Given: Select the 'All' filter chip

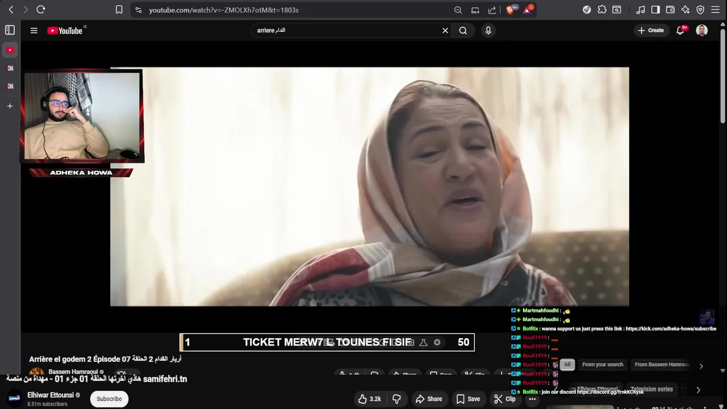Looking at the screenshot, I should point(567,365).
